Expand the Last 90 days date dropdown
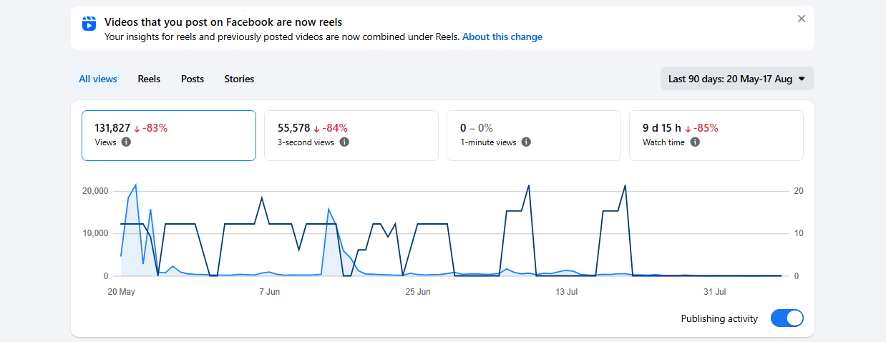The image size is (886, 342). tap(737, 79)
